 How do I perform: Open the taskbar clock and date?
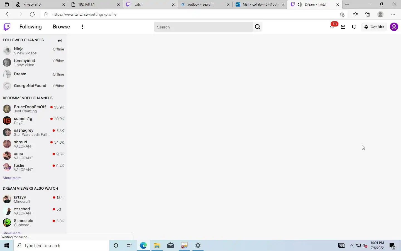[x=377, y=245]
